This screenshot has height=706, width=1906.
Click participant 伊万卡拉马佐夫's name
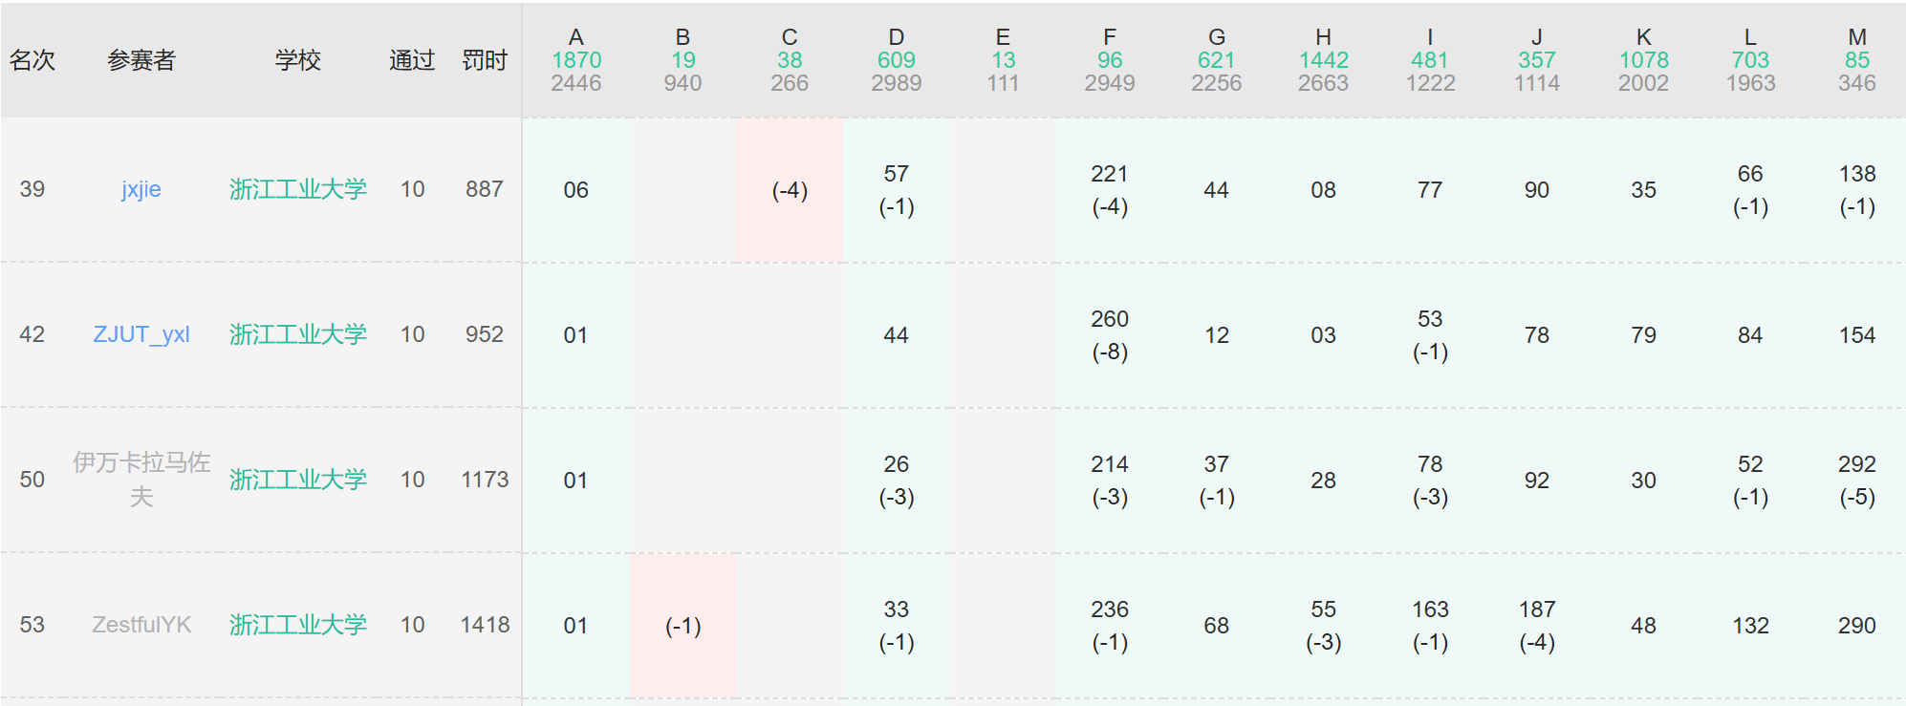tap(141, 480)
